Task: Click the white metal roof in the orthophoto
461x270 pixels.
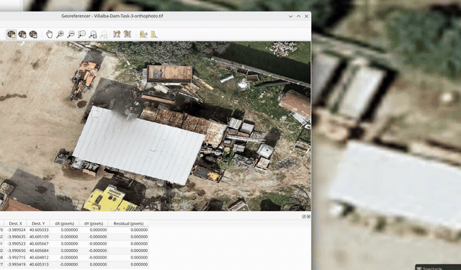Action: tap(138, 145)
